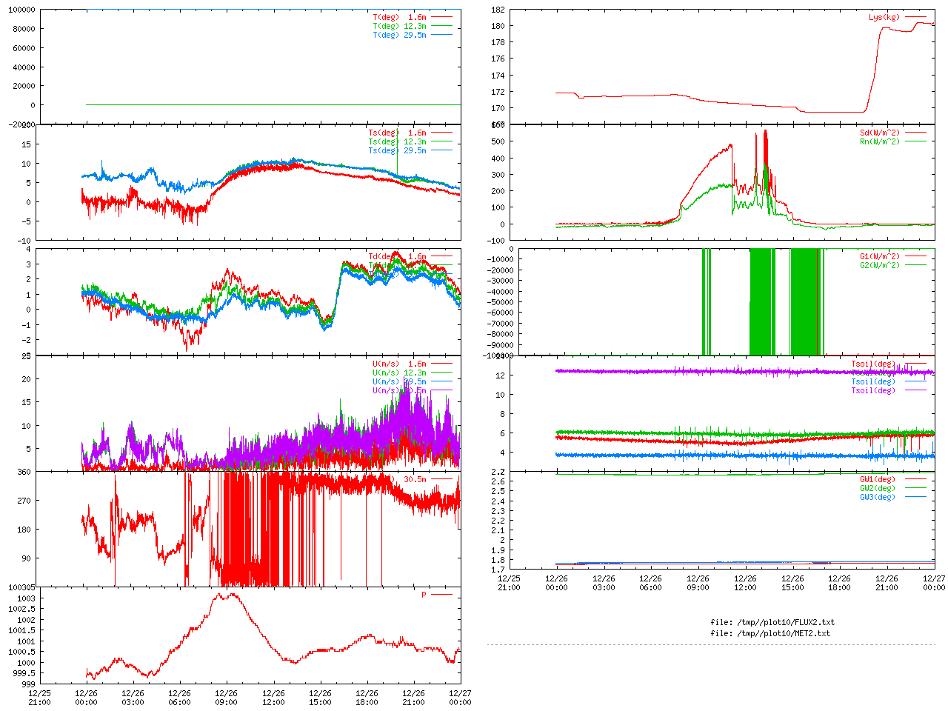
Task: Select the 'Lys(kg)' legend label
Action: click(884, 17)
